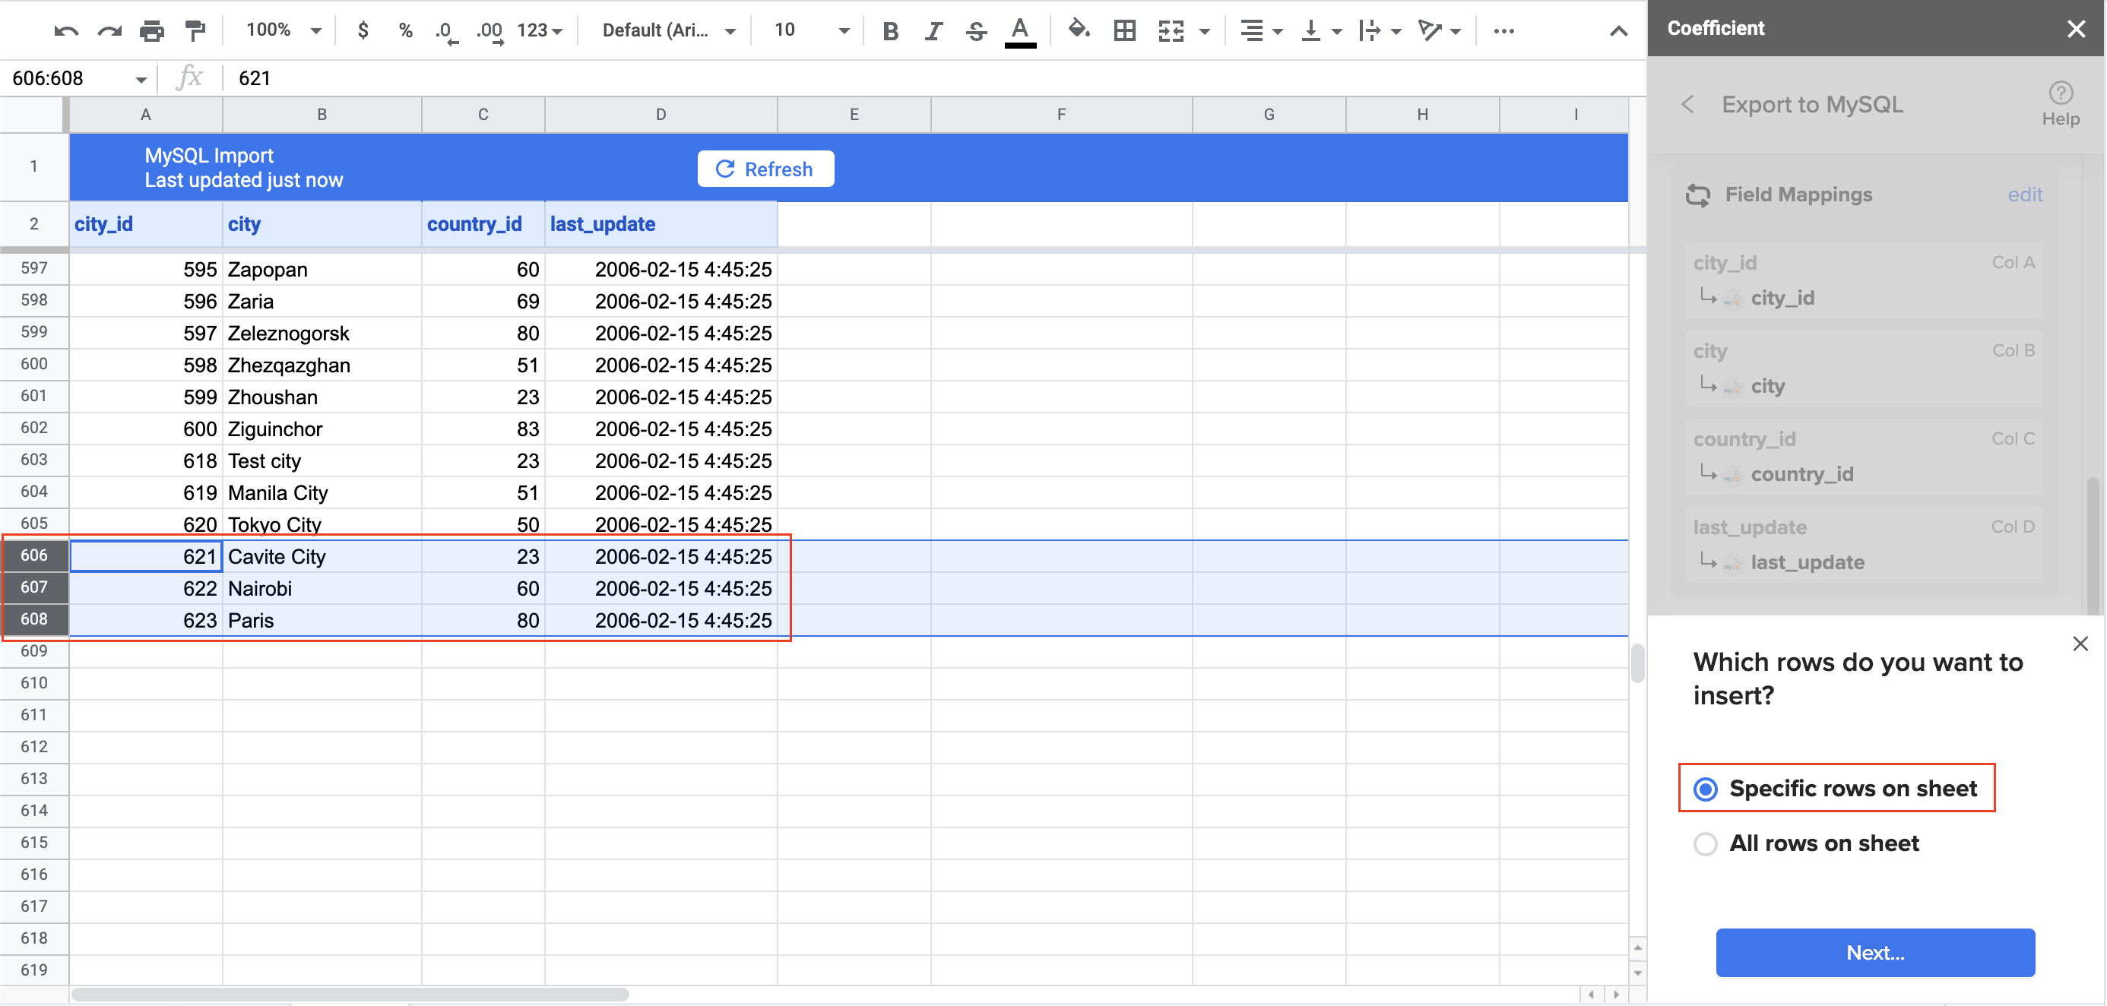
Task: Open the fill color tool
Action: click(x=1079, y=30)
